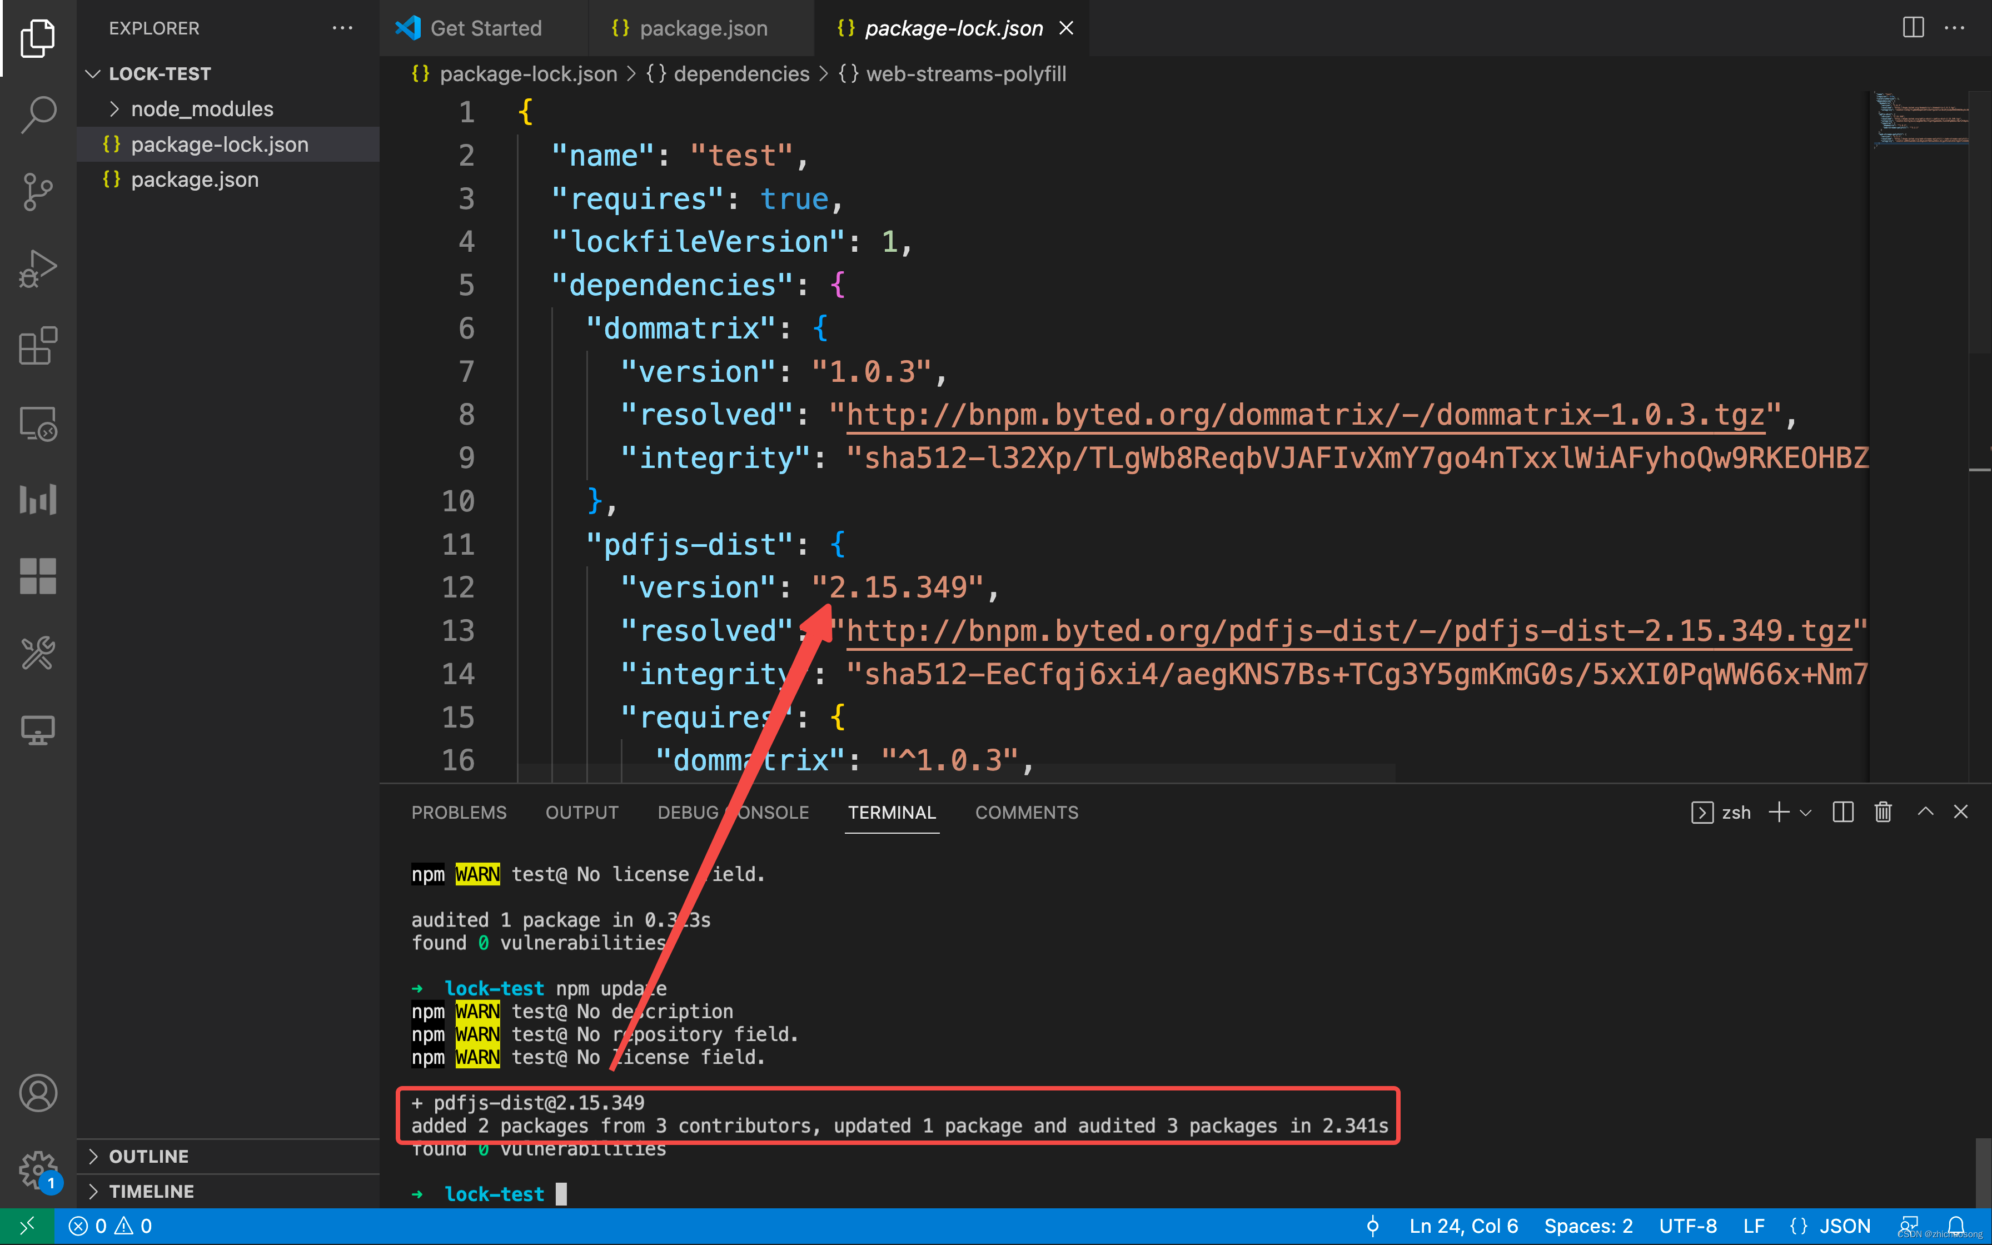1992x1245 pixels.
Task: Expand the OUTLINE section
Action: coord(149,1156)
